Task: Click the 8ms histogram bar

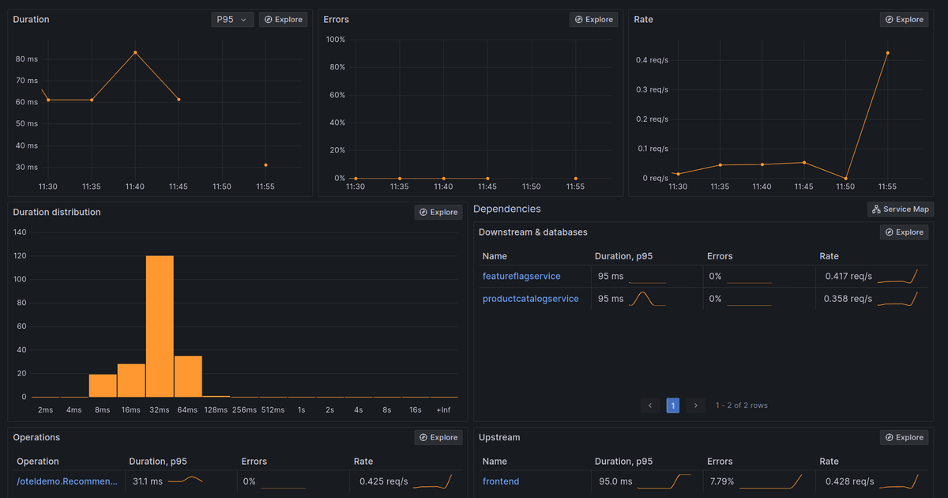Action: [x=103, y=386]
